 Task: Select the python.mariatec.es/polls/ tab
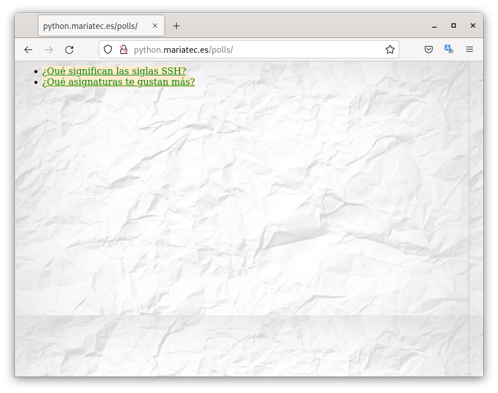click(91, 26)
